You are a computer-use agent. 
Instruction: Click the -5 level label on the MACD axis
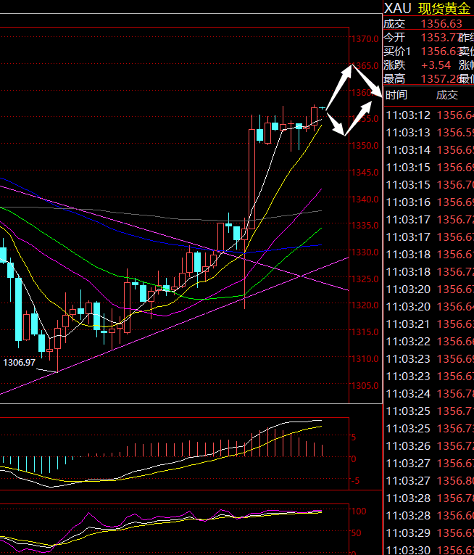[355, 481]
